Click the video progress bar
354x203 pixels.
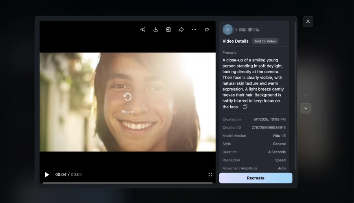pyautogui.click(x=127, y=183)
